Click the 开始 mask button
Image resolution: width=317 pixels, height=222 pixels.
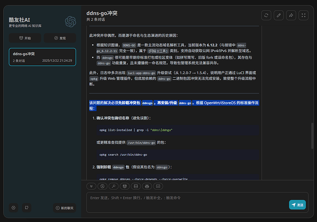pos(25,38)
